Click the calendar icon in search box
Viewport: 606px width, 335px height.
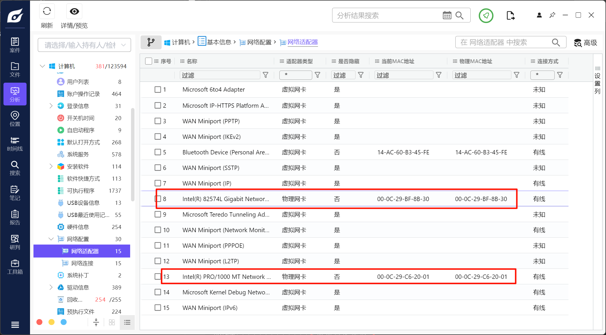pos(447,16)
